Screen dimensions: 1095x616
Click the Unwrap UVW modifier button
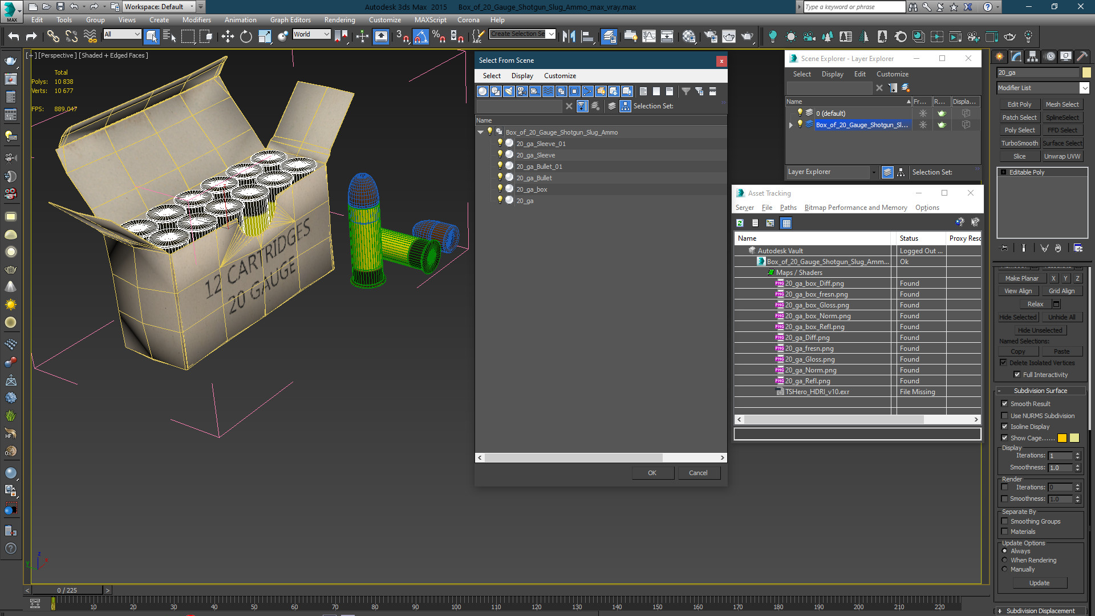pos(1062,156)
